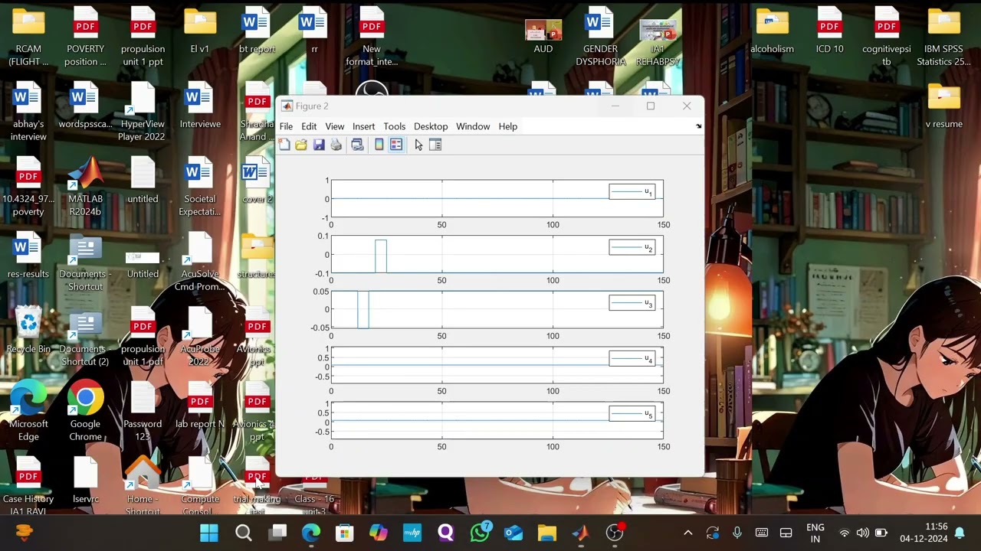
Task: Select the HyperView Player 2022 shortcut
Action: click(143, 112)
